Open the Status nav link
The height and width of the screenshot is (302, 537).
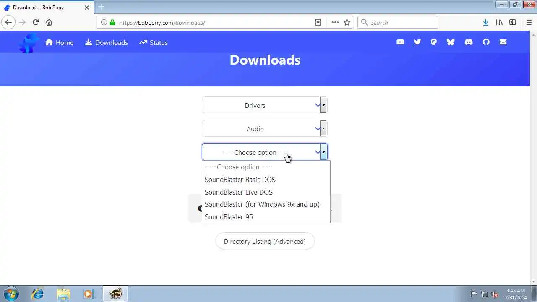[x=154, y=42]
